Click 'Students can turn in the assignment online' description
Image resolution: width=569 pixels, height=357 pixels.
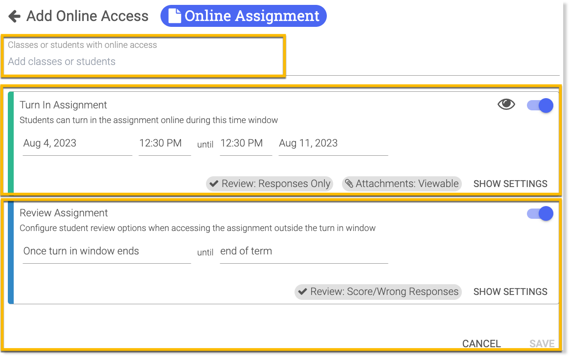(149, 120)
